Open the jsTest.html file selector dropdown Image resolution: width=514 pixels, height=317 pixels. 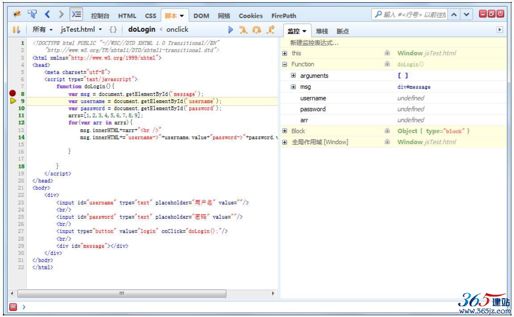[x=81, y=29]
